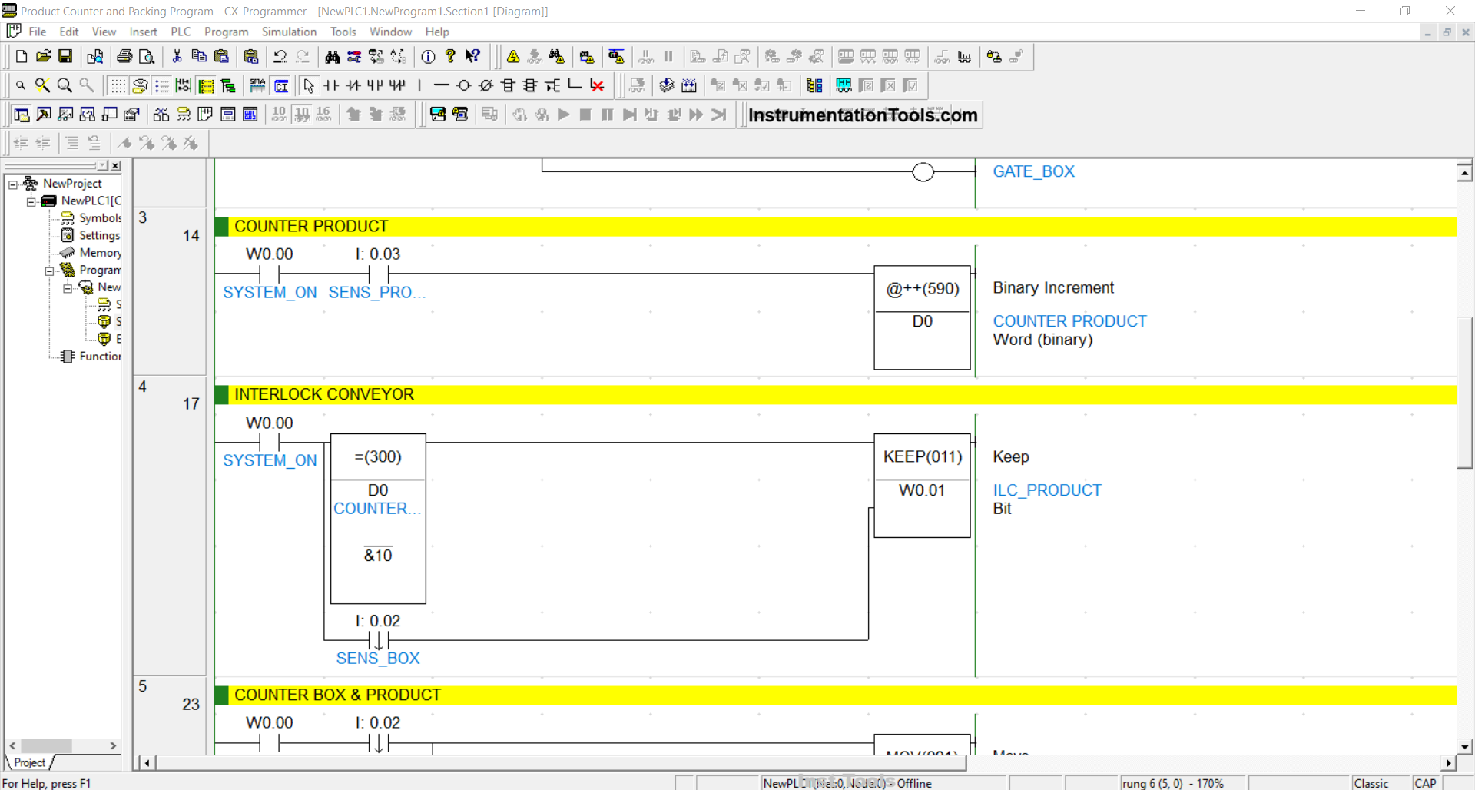Image resolution: width=1475 pixels, height=790 pixels.
Task: Activate the arrow Selection Mode tool
Action: [309, 85]
